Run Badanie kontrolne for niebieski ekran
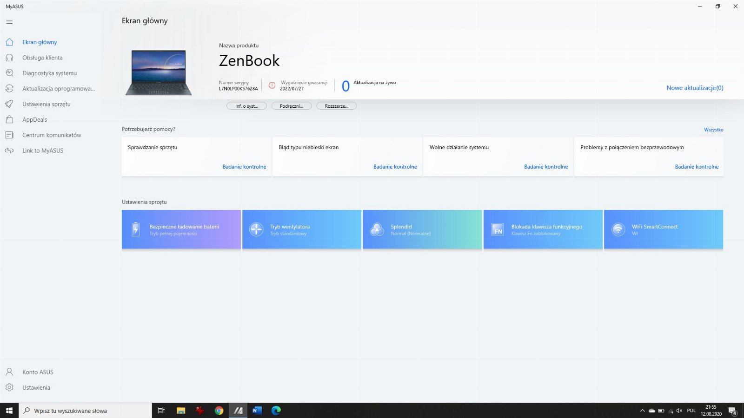Screen dimensions: 744x418 click(x=395, y=167)
